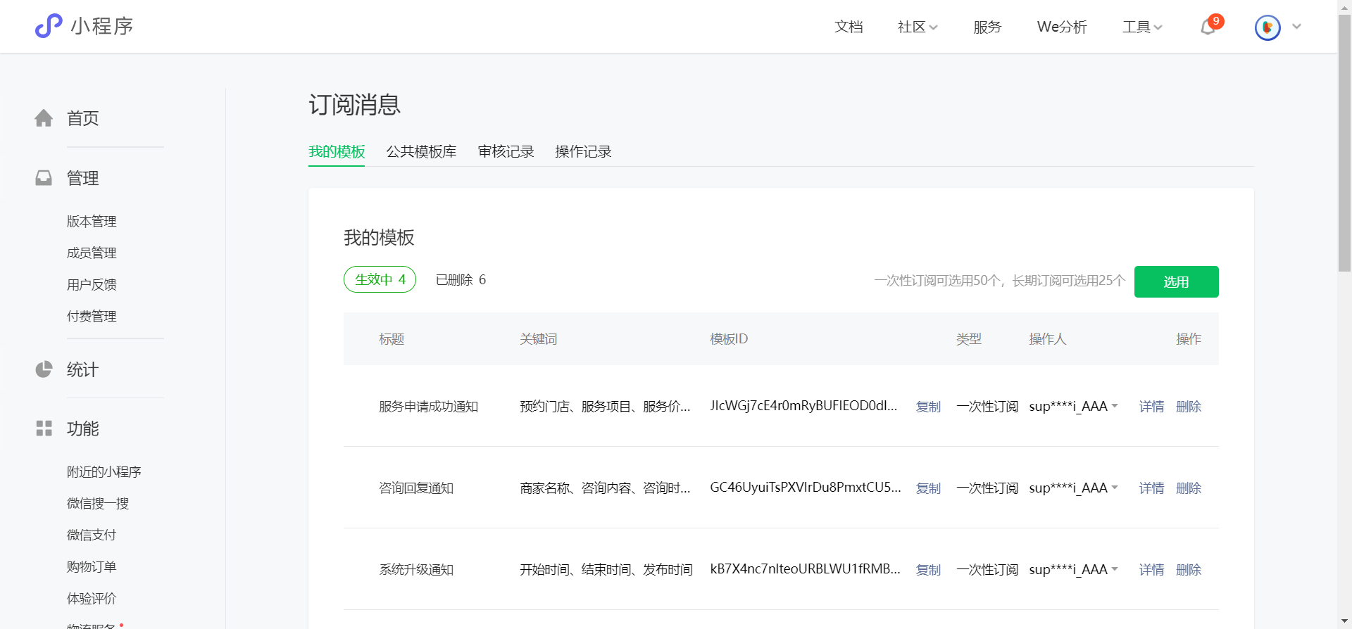1352x629 pixels.
Task: Open 成员管理 in the sidebar
Action: pyautogui.click(x=92, y=253)
